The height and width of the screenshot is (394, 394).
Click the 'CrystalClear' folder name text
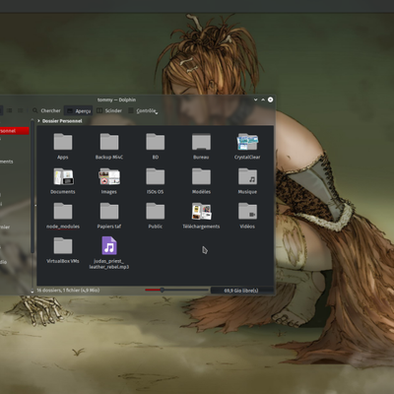coord(247,157)
